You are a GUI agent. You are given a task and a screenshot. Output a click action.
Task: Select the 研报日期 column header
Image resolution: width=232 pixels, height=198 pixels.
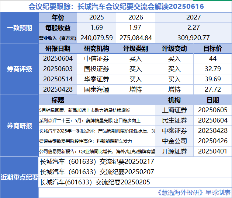pos(58,49)
